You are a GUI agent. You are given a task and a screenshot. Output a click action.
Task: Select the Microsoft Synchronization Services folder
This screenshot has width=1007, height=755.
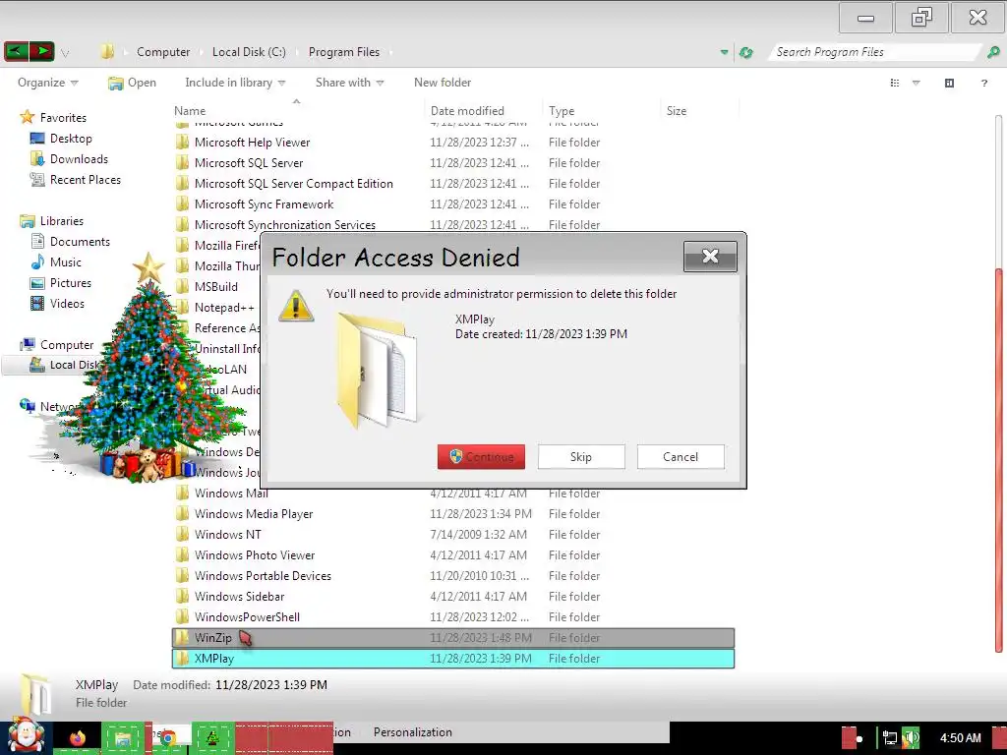[284, 225]
